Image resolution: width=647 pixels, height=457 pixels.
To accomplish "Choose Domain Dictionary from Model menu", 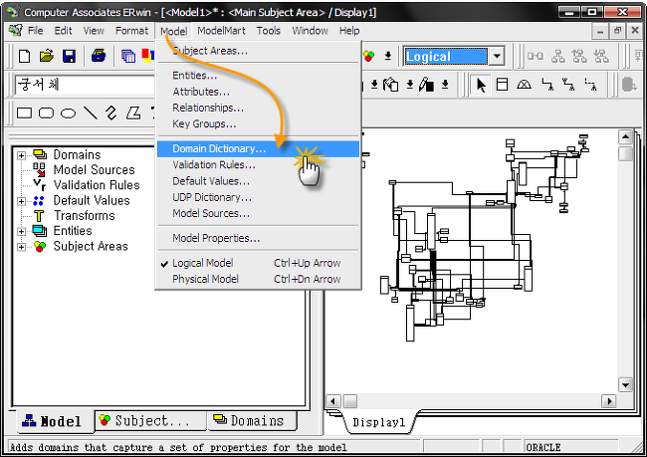I will point(258,148).
